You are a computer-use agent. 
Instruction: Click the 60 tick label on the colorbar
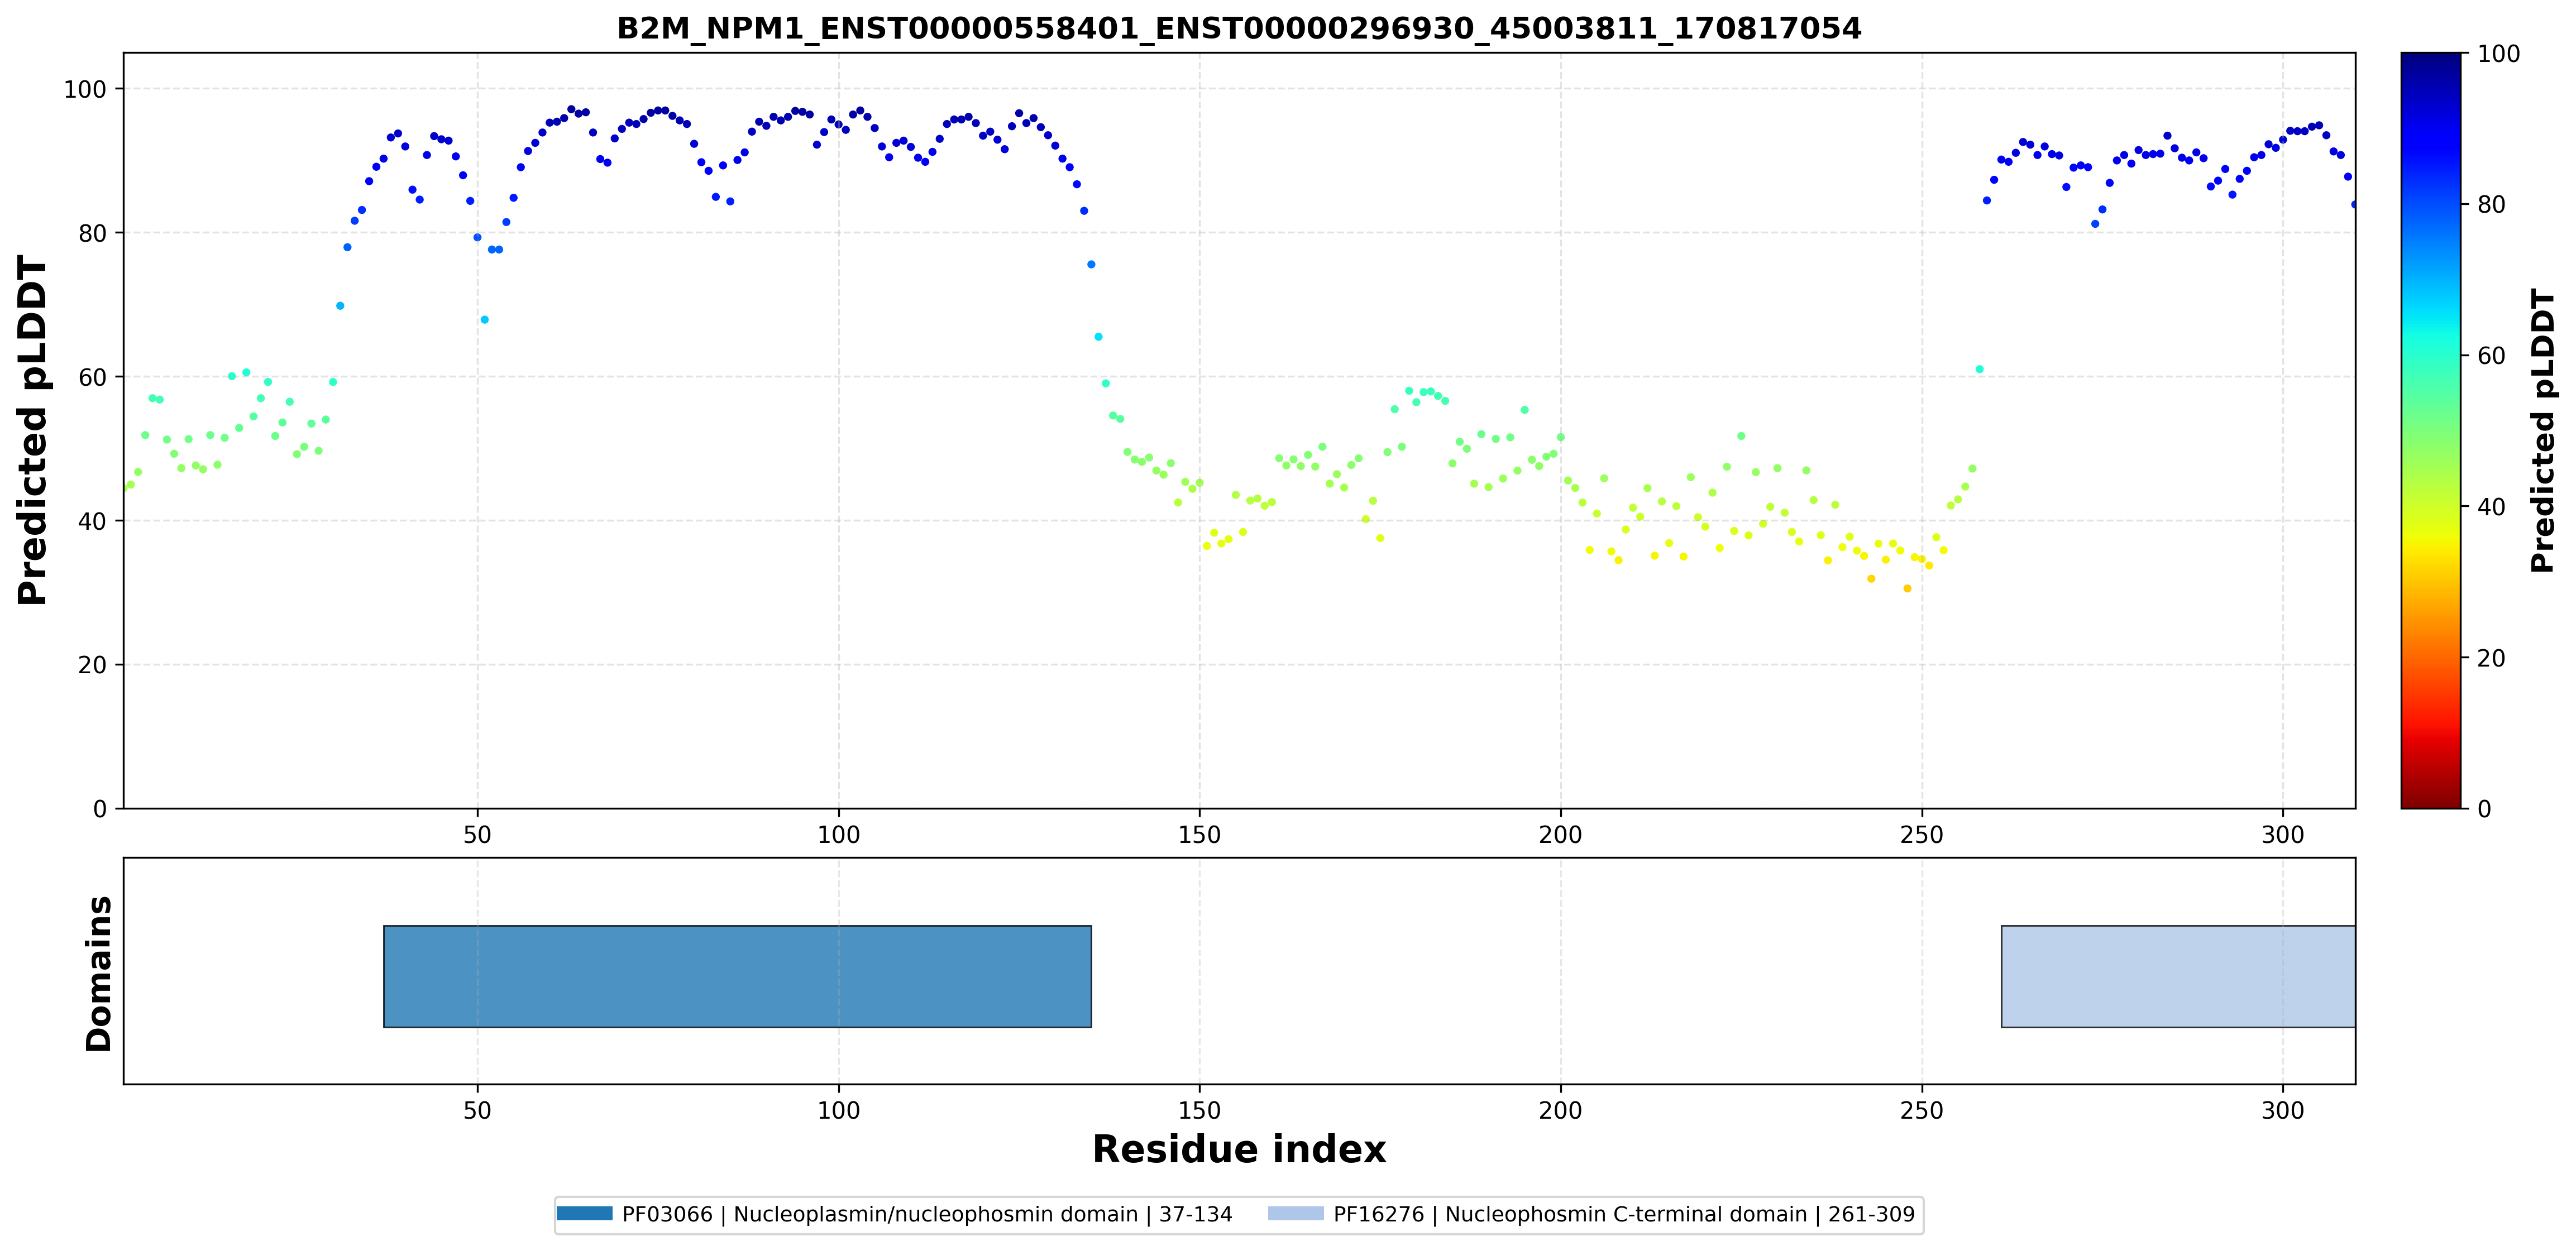pos(2491,356)
